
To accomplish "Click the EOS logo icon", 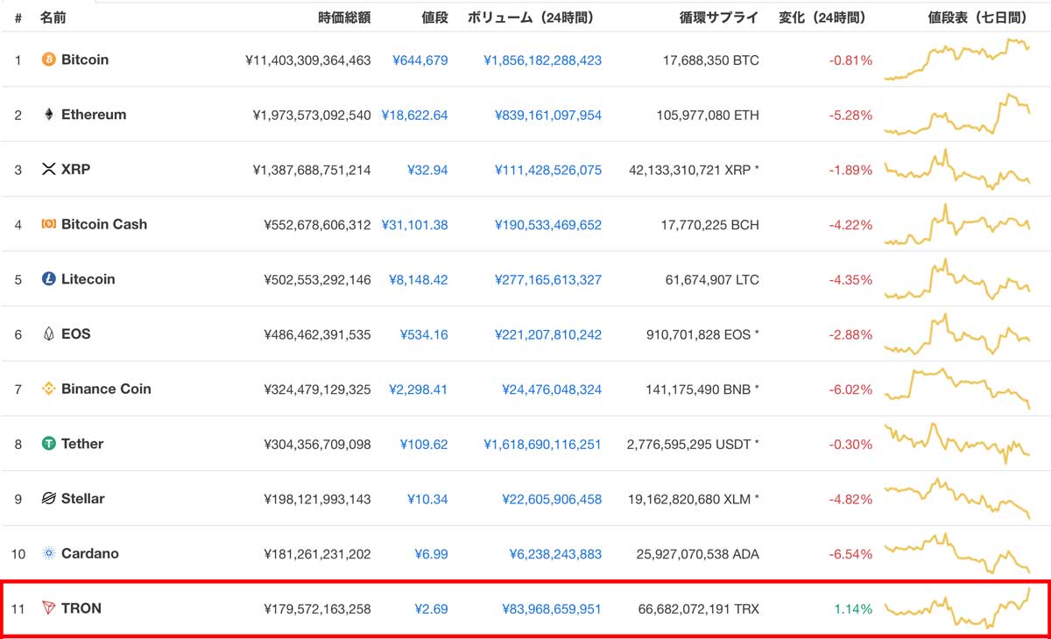I will (x=49, y=334).
